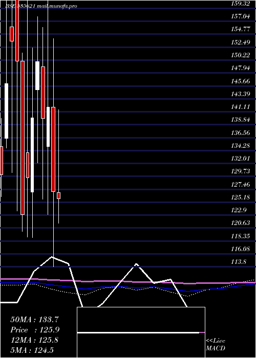
Task: Click the 141.11 price axis label
Action: pos(241,107)
